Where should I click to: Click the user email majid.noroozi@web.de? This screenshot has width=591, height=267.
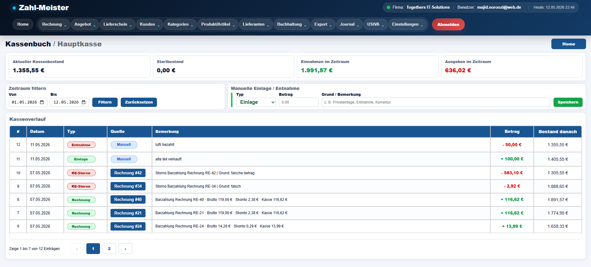point(499,7)
